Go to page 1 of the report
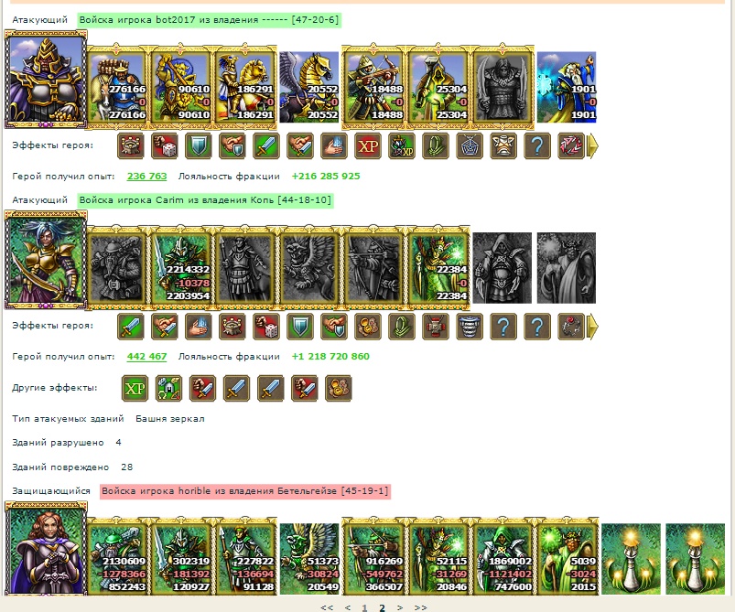This screenshot has height=612, width=735. point(364,607)
